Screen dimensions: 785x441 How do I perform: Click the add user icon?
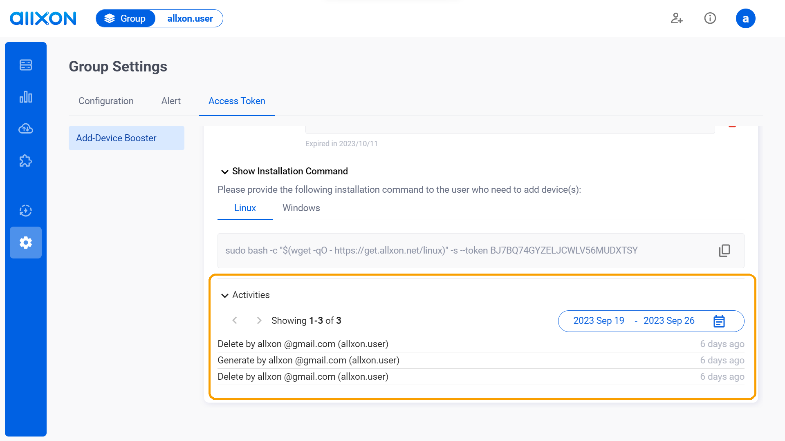click(677, 18)
